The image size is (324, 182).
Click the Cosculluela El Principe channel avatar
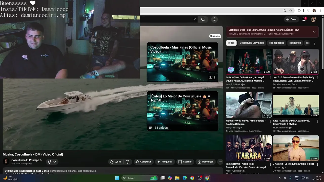tap(6, 162)
